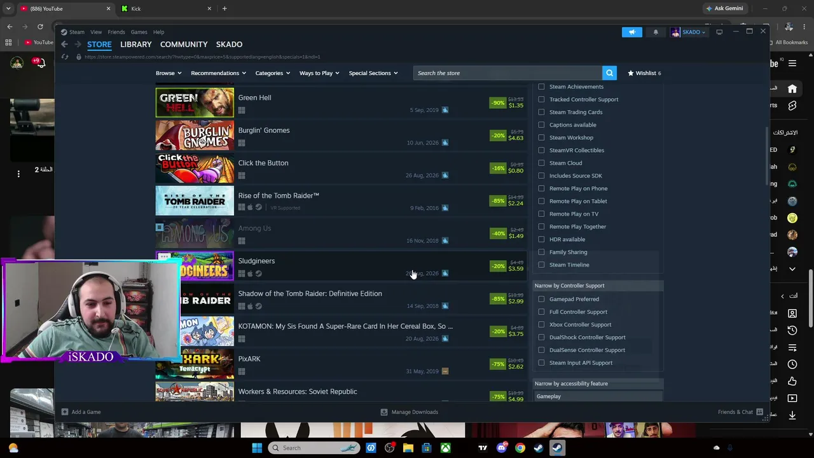The width and height of the screenshot is (814, 458).
Task: Click the Steam store search magnifier button
Action: click(609, 73)
